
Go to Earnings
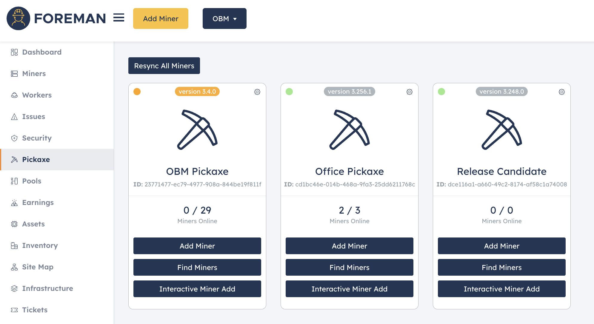coord(57,203)
